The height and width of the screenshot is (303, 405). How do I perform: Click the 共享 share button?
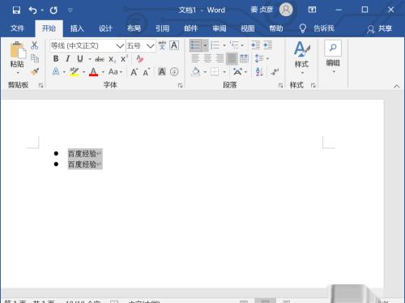click(379, 28)
